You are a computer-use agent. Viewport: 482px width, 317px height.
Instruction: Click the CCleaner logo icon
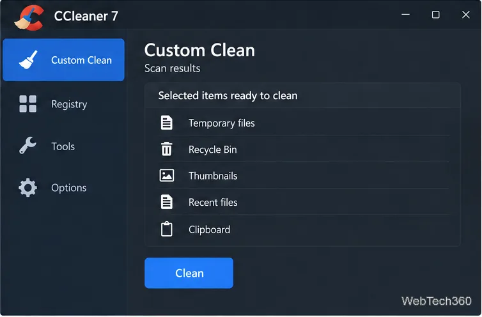(29, 18)
